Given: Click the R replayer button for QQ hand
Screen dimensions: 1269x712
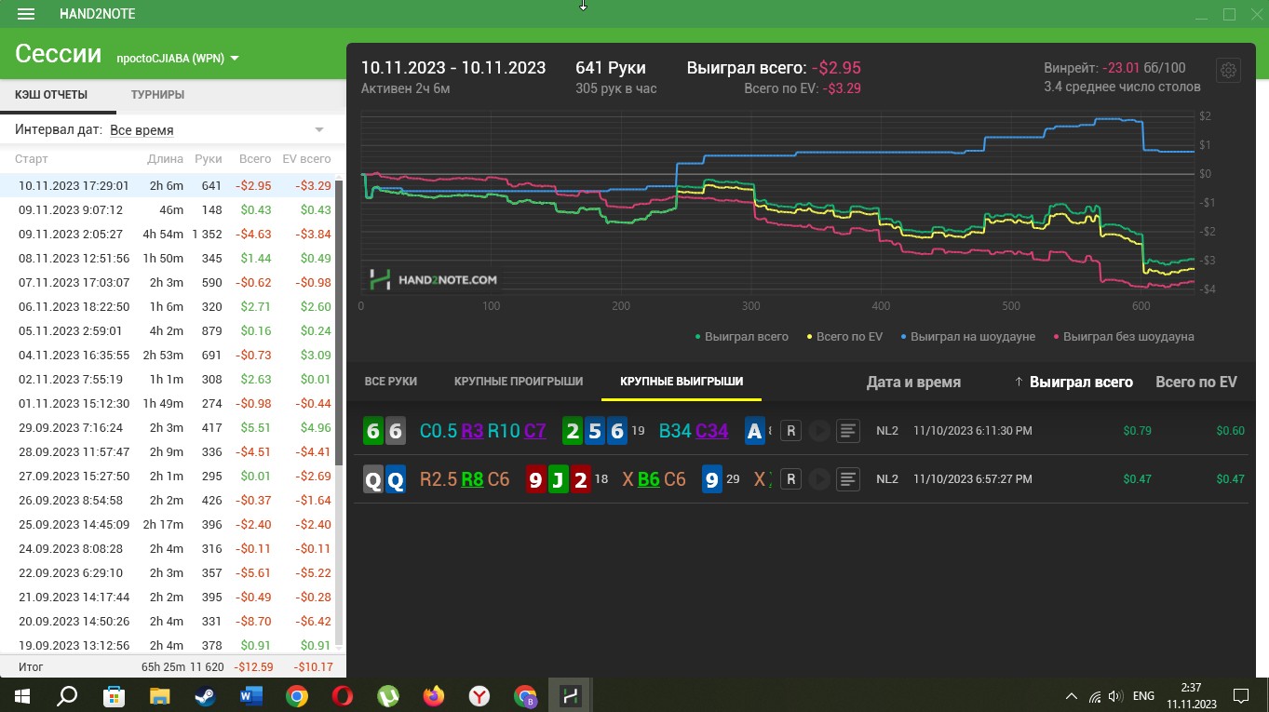Looking at the screenshot, I should click(790, 479).
